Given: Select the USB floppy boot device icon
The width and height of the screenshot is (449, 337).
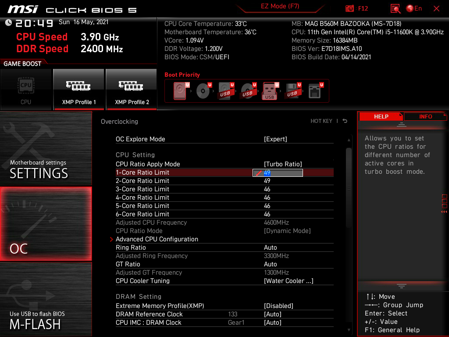Looking at the screenshot, I should 292,91.
